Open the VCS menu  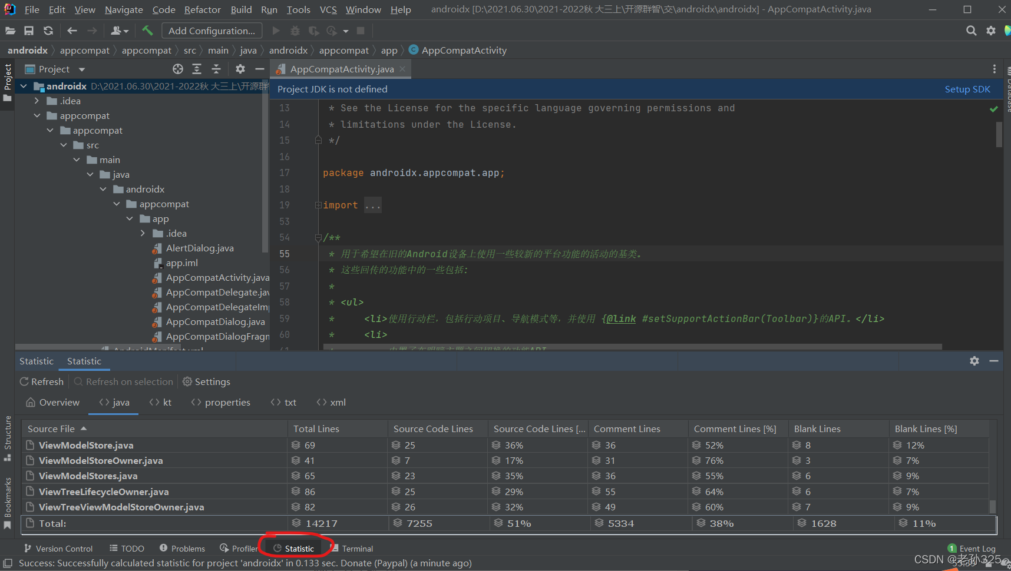pyautogui.click(x=328, y=9)
